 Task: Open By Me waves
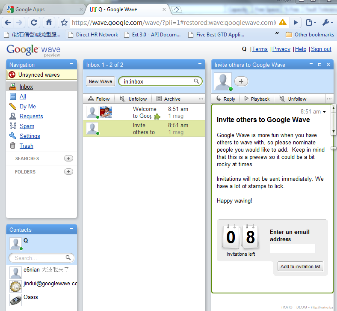click(x=27, y=106)
